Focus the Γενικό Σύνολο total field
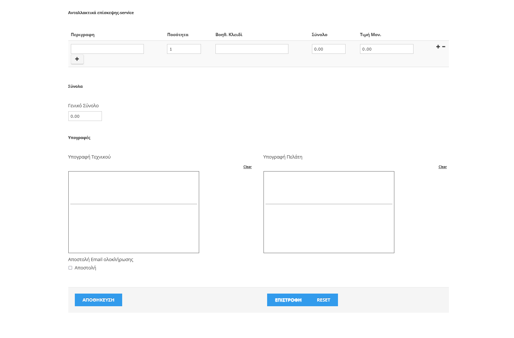514x338 pixels. [85, 116]
